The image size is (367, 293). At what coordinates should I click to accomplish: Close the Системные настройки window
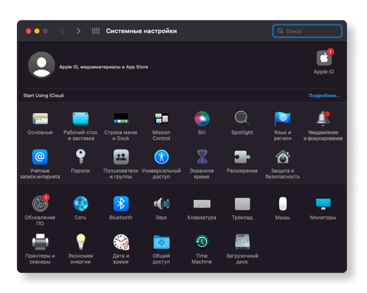[29, 31]
